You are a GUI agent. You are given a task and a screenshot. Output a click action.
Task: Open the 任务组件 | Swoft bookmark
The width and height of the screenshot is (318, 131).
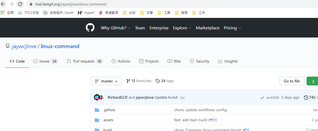point(58,13)
